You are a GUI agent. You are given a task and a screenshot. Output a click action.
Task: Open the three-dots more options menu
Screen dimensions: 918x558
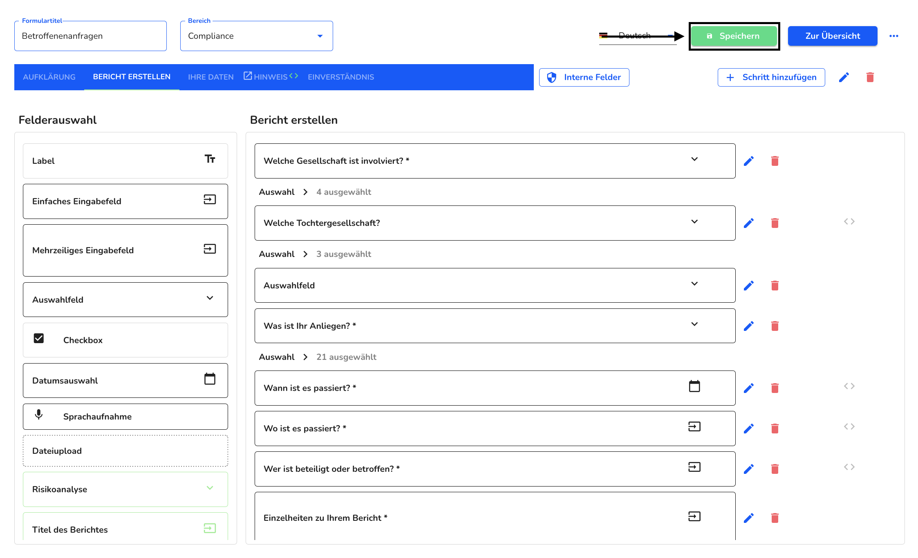tap(893, 36)
